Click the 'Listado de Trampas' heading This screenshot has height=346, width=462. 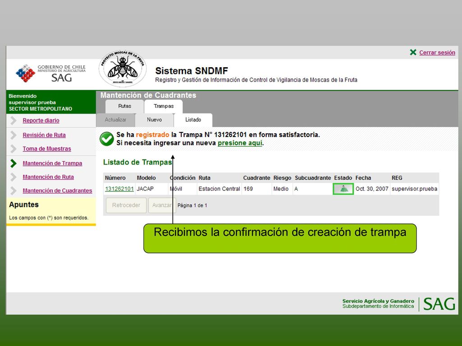point(137,162)
